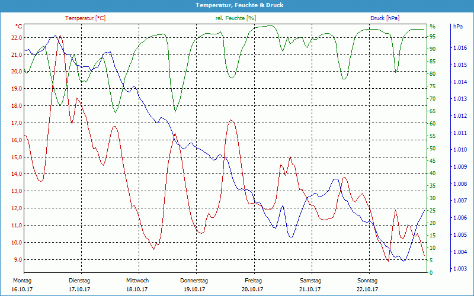The image size is (474, 296).
Task: Select the blue Druck [hPa] legend label
Action: click(x=385, y=18)
